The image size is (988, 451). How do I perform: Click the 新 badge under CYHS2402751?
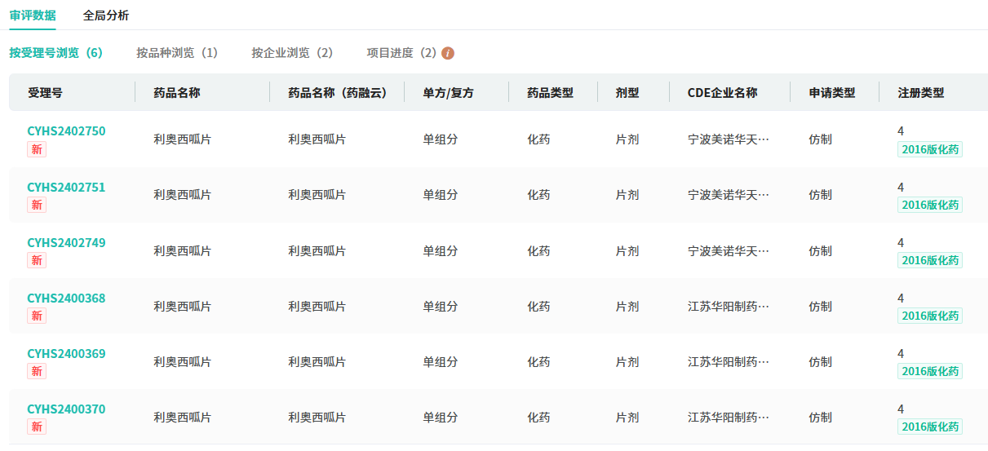coord(37,205)
